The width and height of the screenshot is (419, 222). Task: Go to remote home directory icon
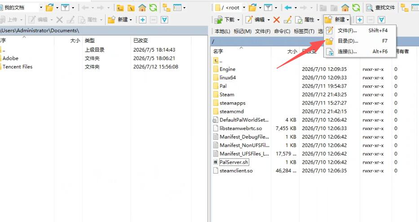click(x=345, y=8)
